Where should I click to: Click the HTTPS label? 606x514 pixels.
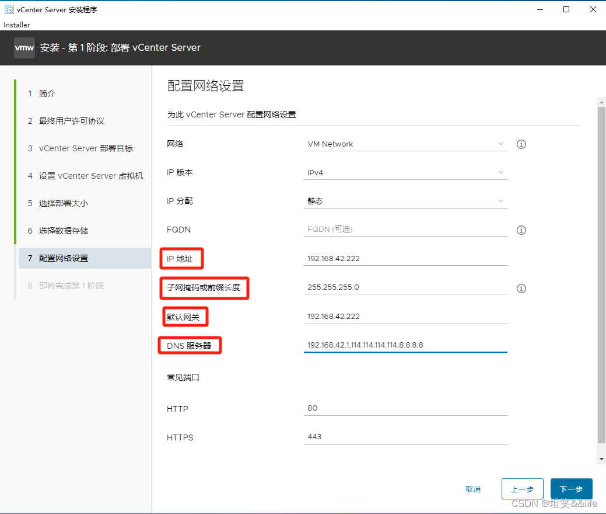coord(180,437)
